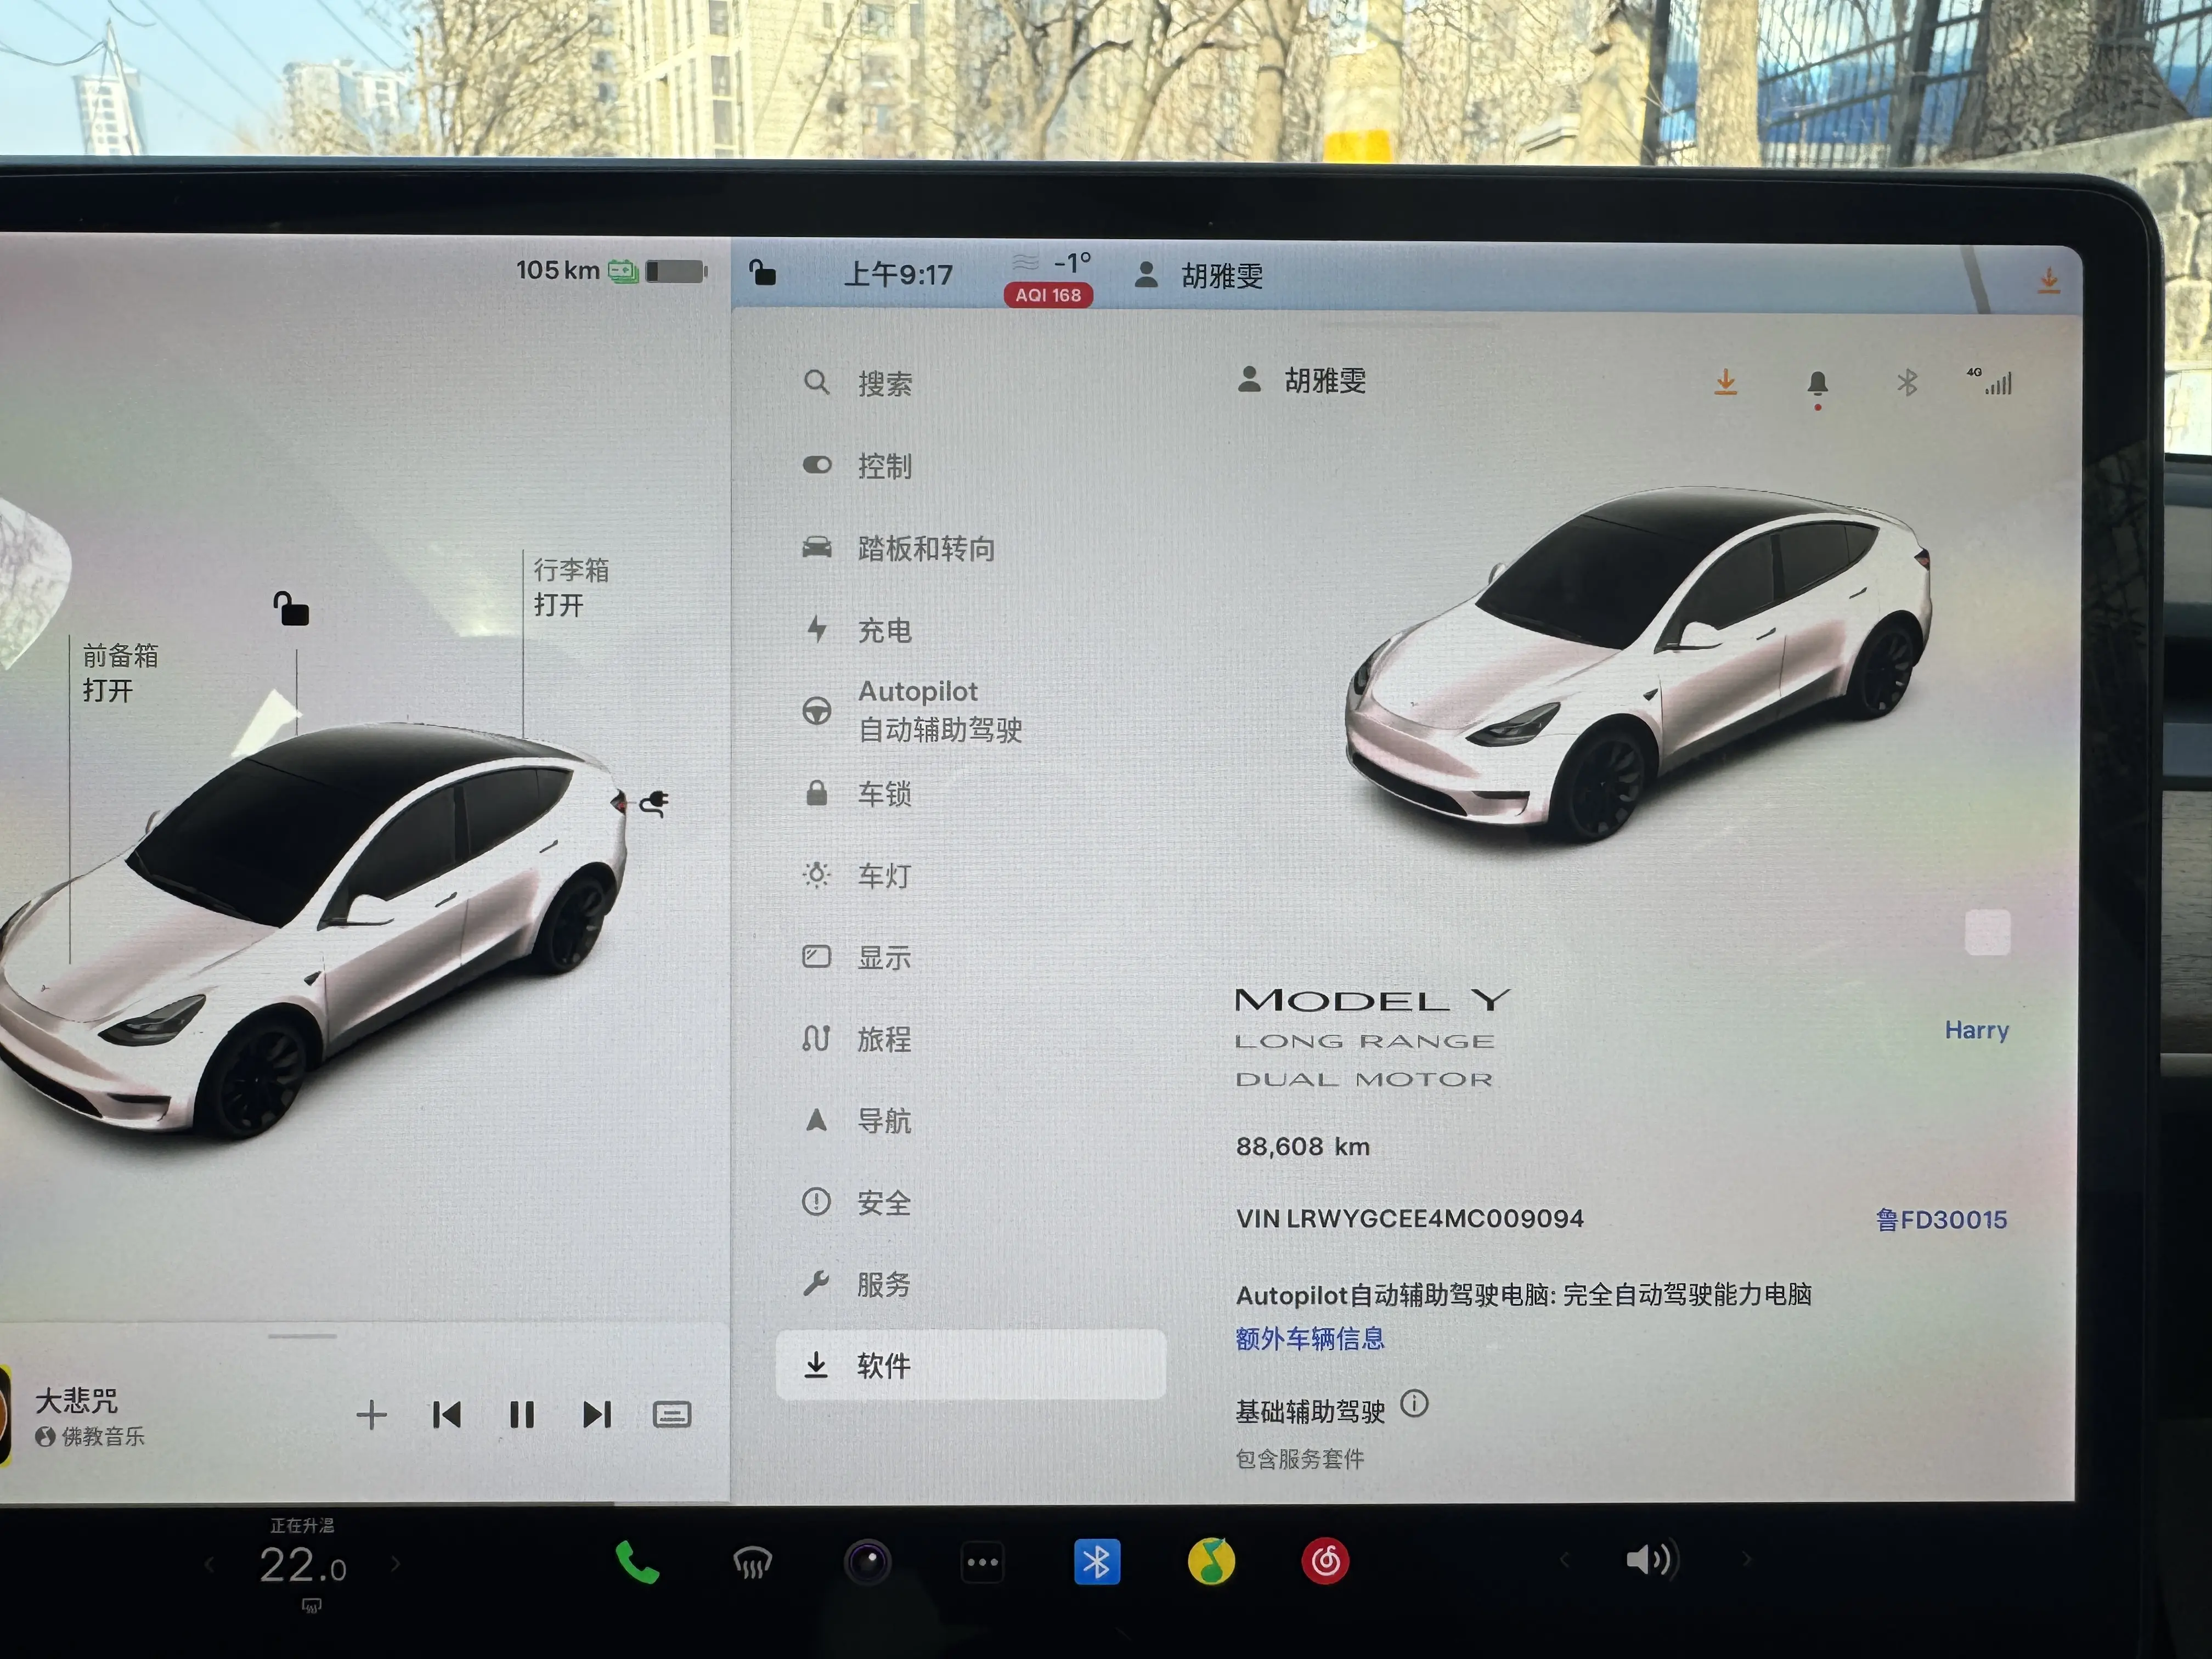Pause the playing song
The height and width of the screenshot is (1659, 2212).
pos(521,1415)
